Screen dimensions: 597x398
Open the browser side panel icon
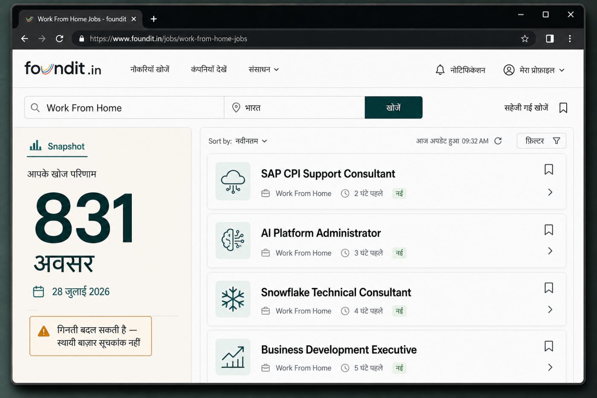(550, 39)
